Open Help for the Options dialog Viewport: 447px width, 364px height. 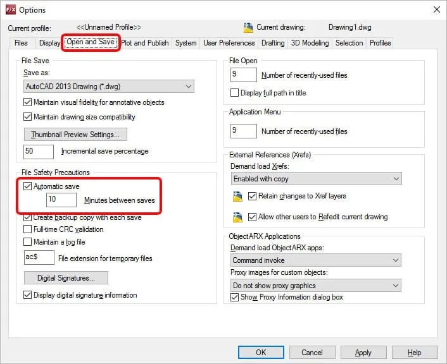[x=415, y=353]
